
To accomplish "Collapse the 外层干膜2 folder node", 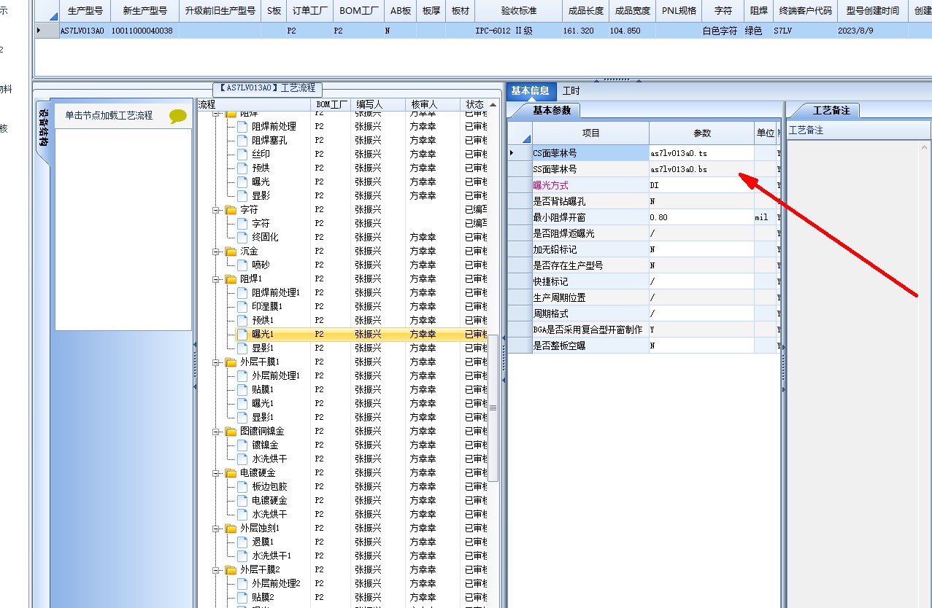I will pyautogui.click(x=216, y=569).
